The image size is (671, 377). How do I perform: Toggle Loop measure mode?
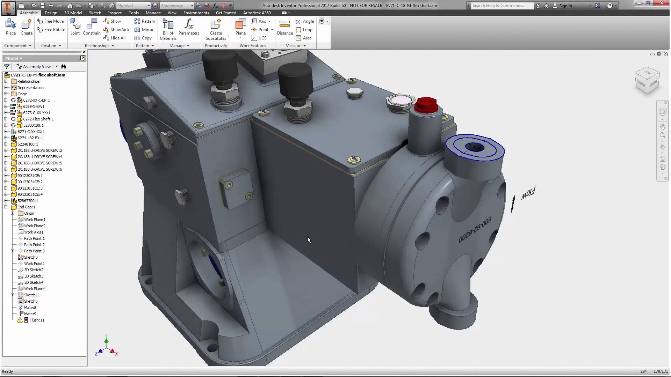[x=304, y=29]
